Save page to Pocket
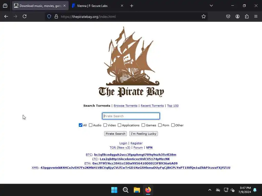This screenshot has height=196, width=262. [228, 16]
